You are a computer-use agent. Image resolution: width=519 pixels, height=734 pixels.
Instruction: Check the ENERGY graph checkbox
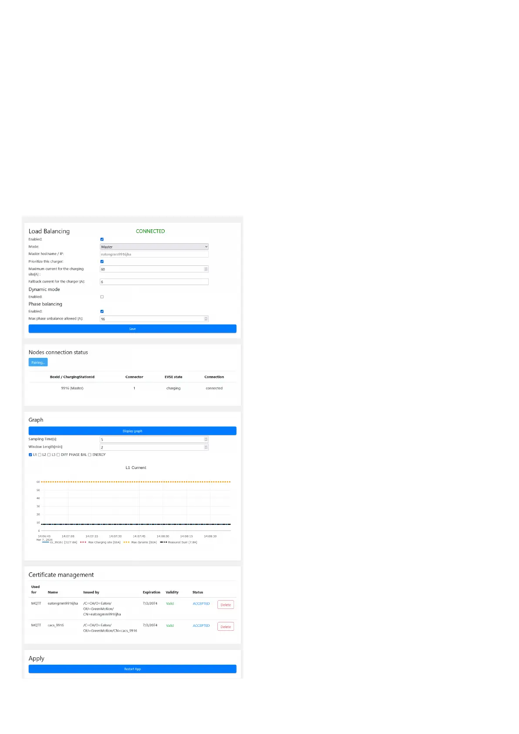(x=90, y=455)
